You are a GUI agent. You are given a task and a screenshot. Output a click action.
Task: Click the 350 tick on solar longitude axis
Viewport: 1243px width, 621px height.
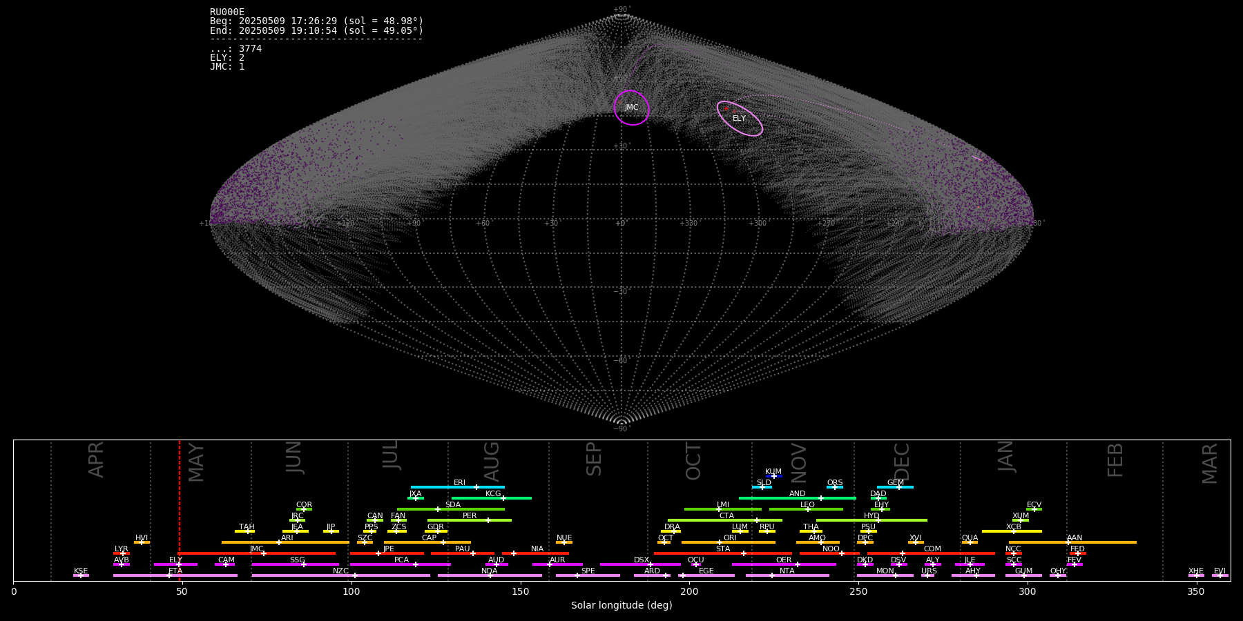[1196, 591]
